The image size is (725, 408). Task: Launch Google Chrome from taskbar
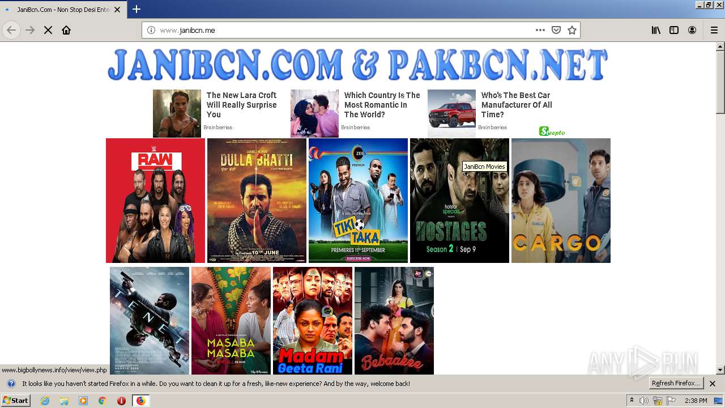coord(103,401)
